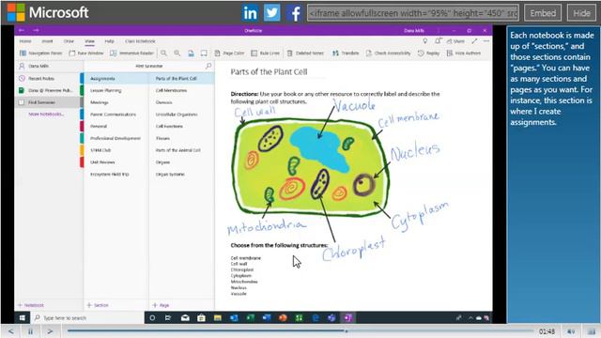Click the Dana Mills account entry
Viewport: 601px width, 338px height.
coord(48,66)
